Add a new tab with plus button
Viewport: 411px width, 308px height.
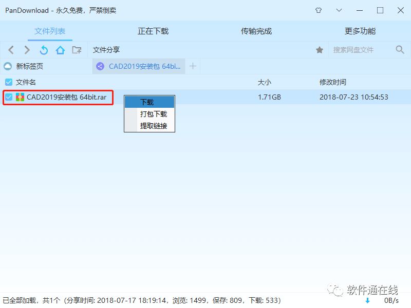(x=193, y=66)
